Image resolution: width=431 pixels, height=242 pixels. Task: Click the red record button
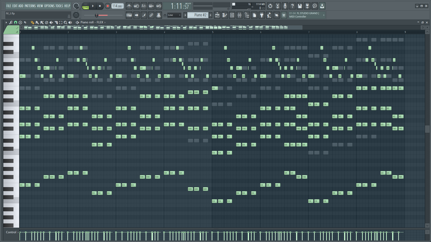[x=107, y=6]
